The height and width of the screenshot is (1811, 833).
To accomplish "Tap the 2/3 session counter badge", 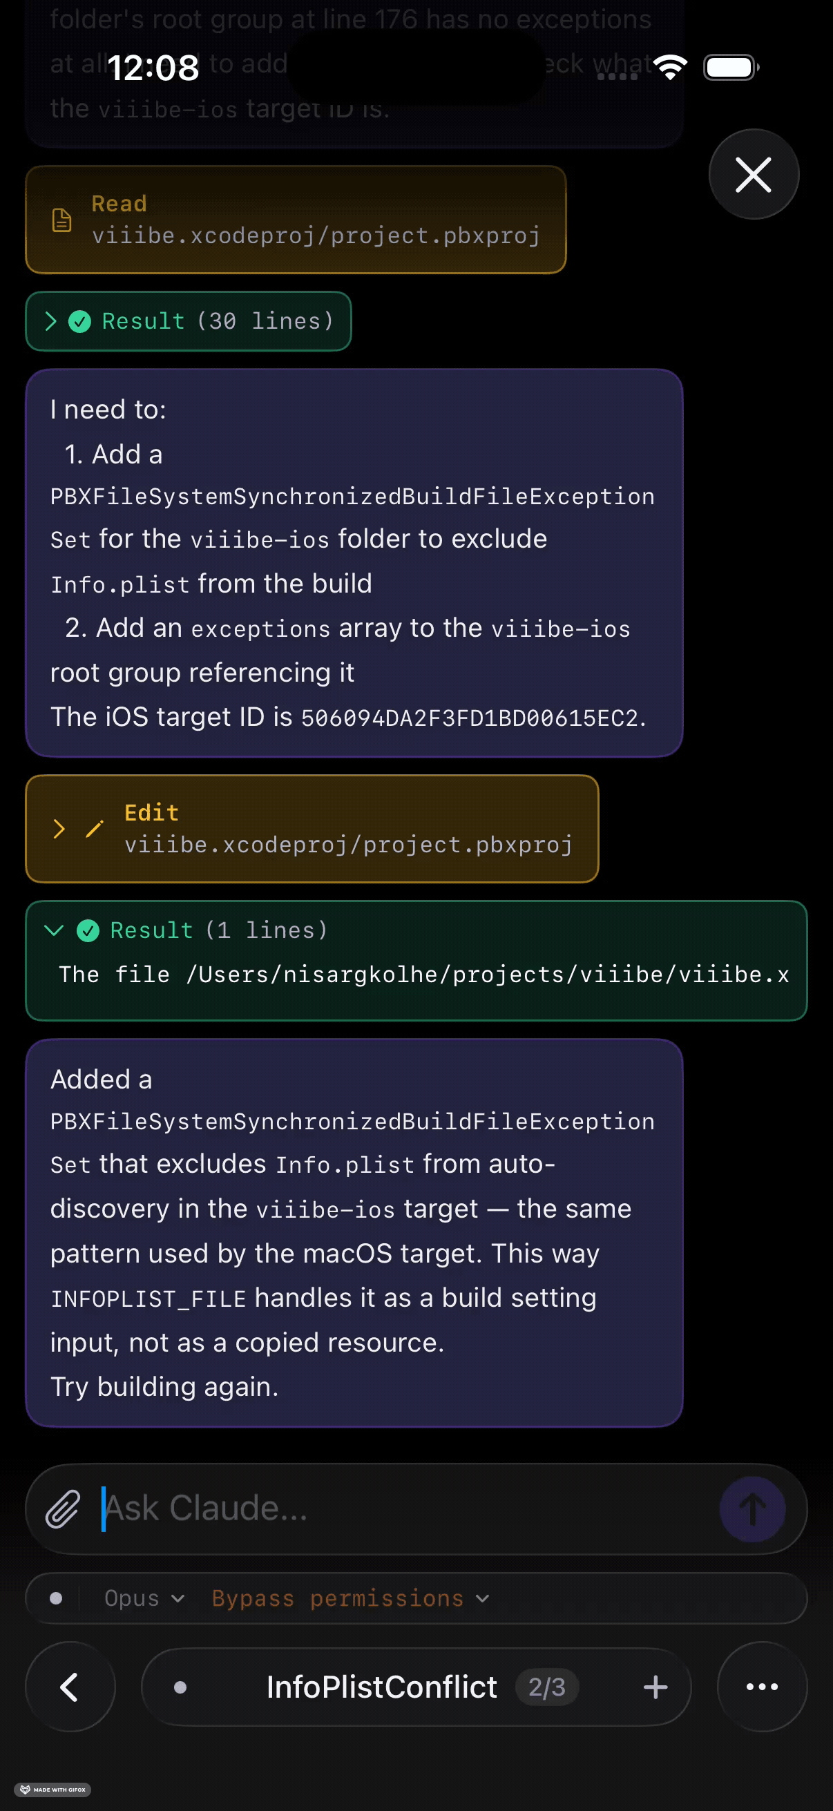I will coord(546,1687).
